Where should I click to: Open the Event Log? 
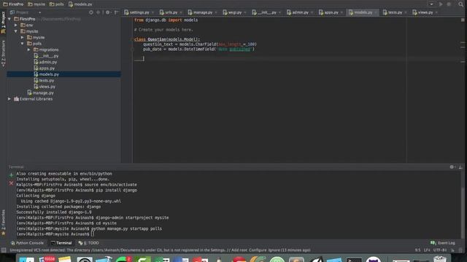[x=443, y=243]
